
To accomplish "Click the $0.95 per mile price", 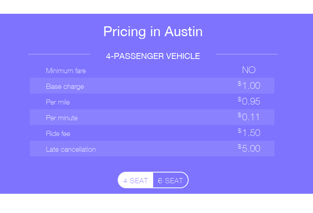I will click(x=249, y=101).
